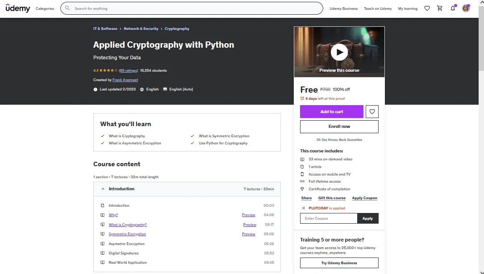Screen dimensions: 484x274
Task: Navigate to Network & Security breadcrumb
Action: 141,29
